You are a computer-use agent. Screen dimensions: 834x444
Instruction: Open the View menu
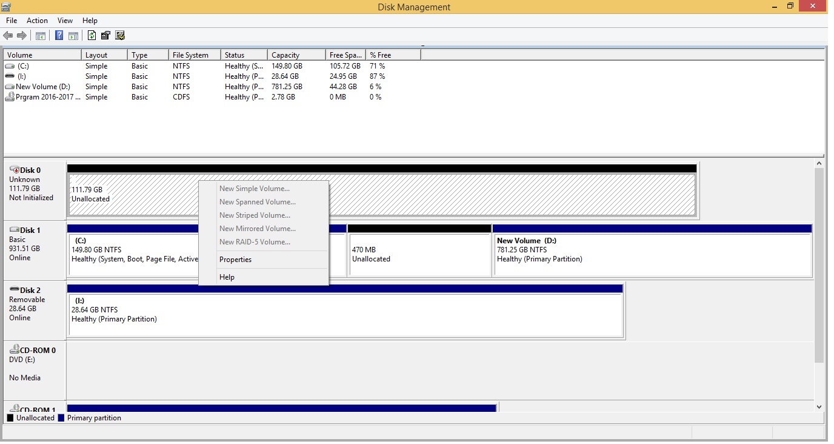click(x=65, y=21)
